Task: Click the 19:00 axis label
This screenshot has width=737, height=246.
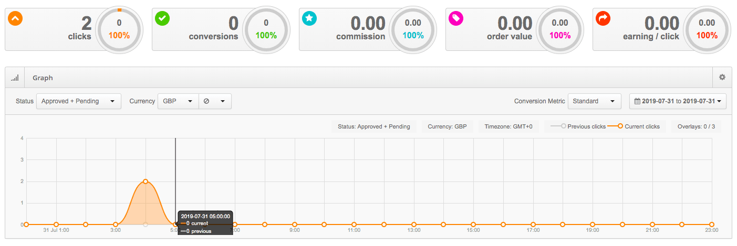Action: (593, 230)
